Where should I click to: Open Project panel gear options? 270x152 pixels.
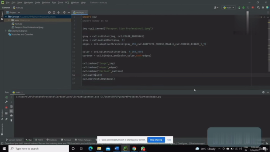tap(64, 12)
